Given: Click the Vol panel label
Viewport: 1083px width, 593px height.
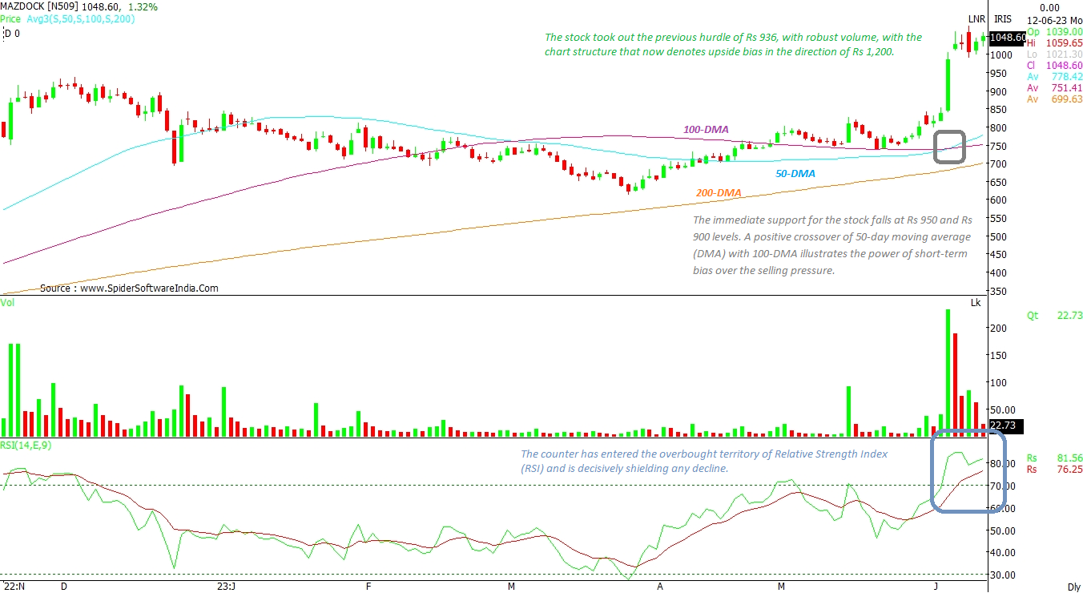Looking at the screenshot, I should click(7, 303).
